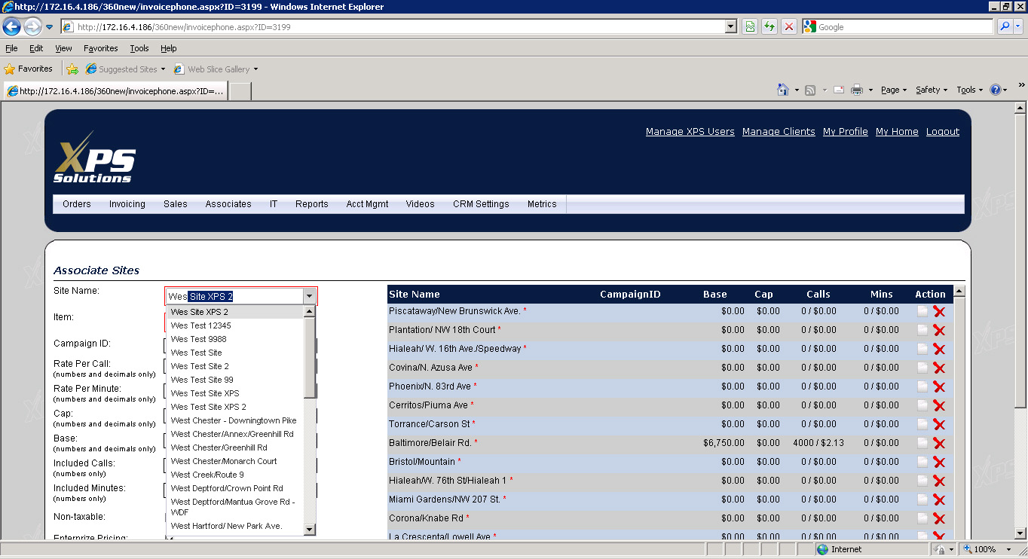Remove the Torrance/Carson St row
This screenshot has height=559, width=1028.
(x=939, y=424)
